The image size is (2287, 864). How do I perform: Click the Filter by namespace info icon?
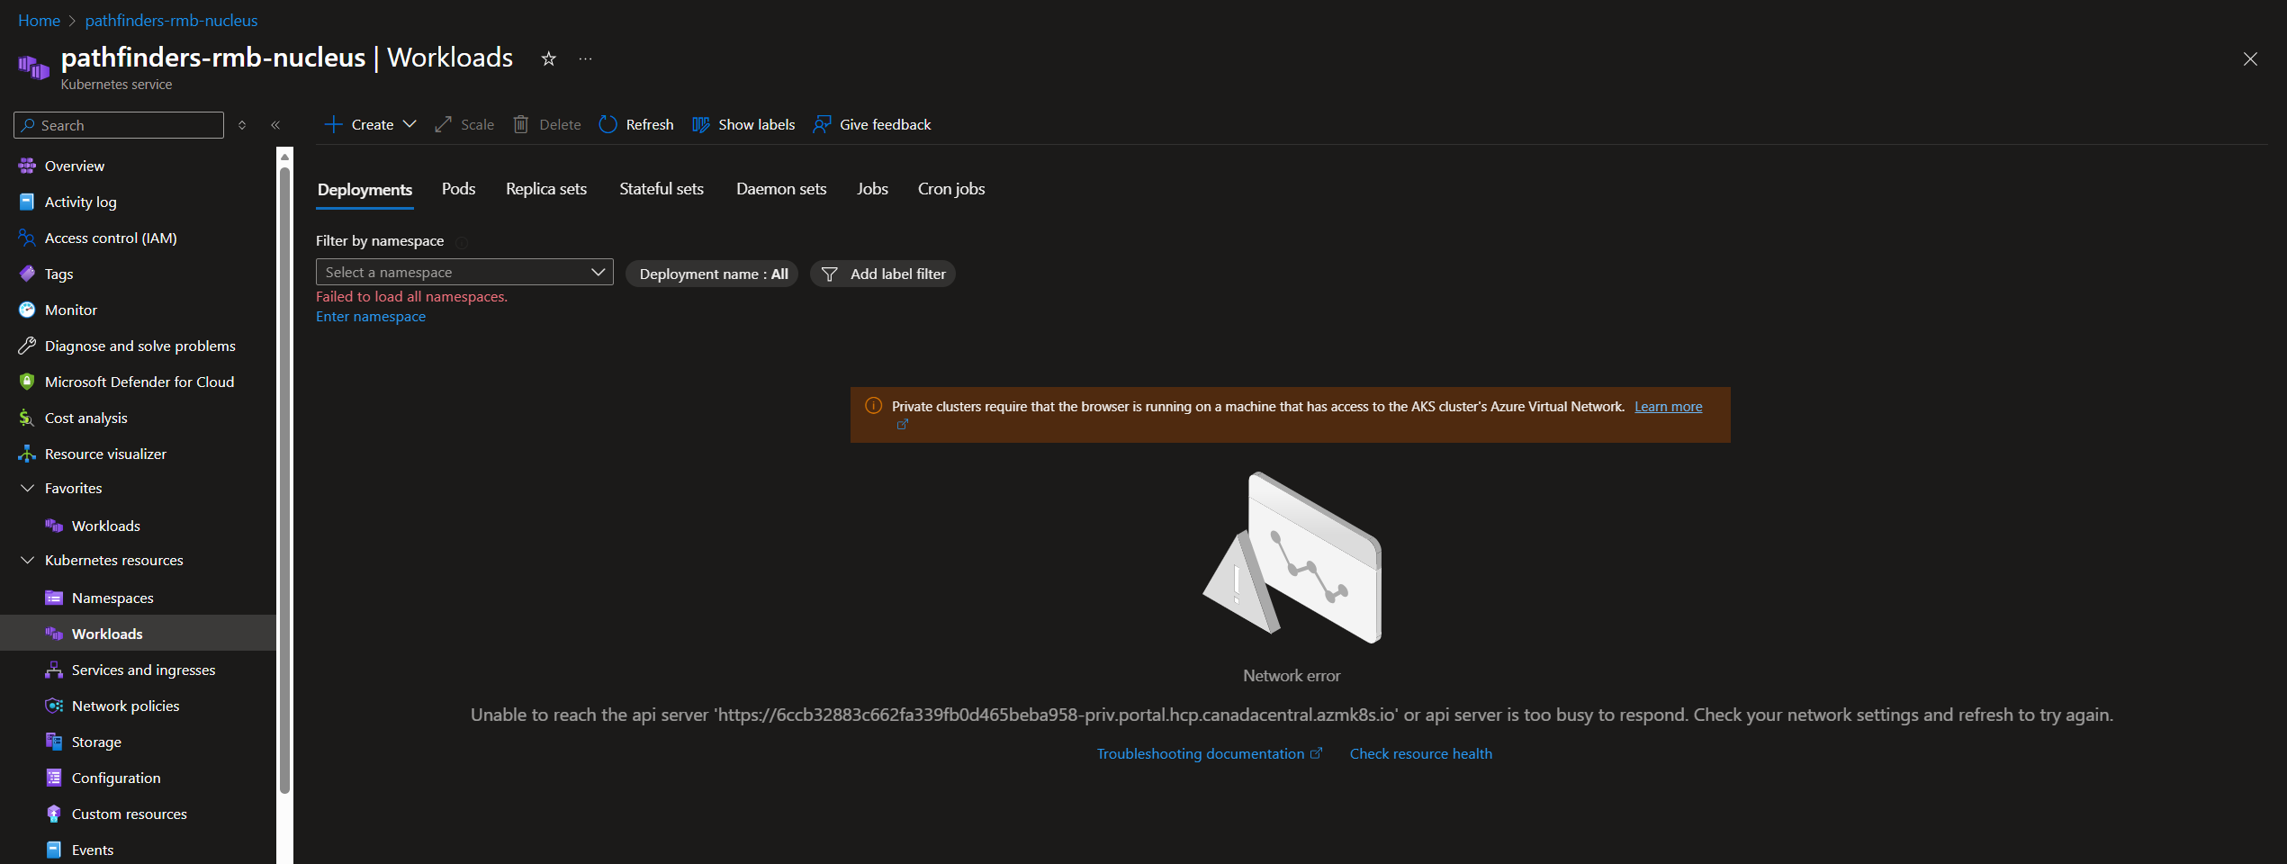[462, 242]
